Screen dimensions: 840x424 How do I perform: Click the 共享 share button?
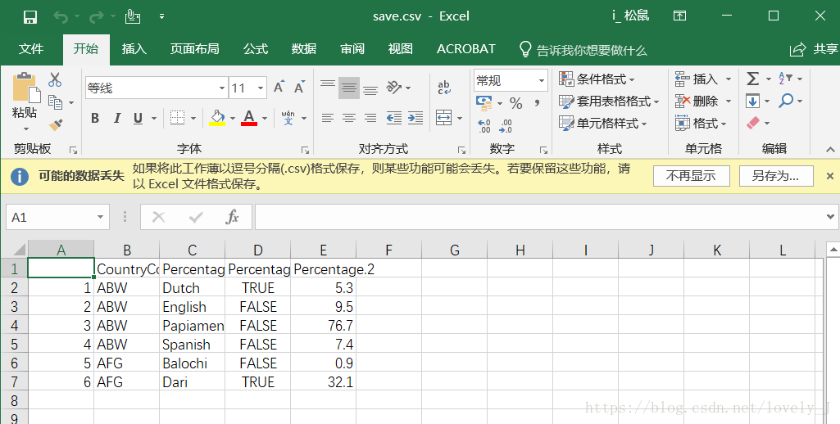pos(815,49)
